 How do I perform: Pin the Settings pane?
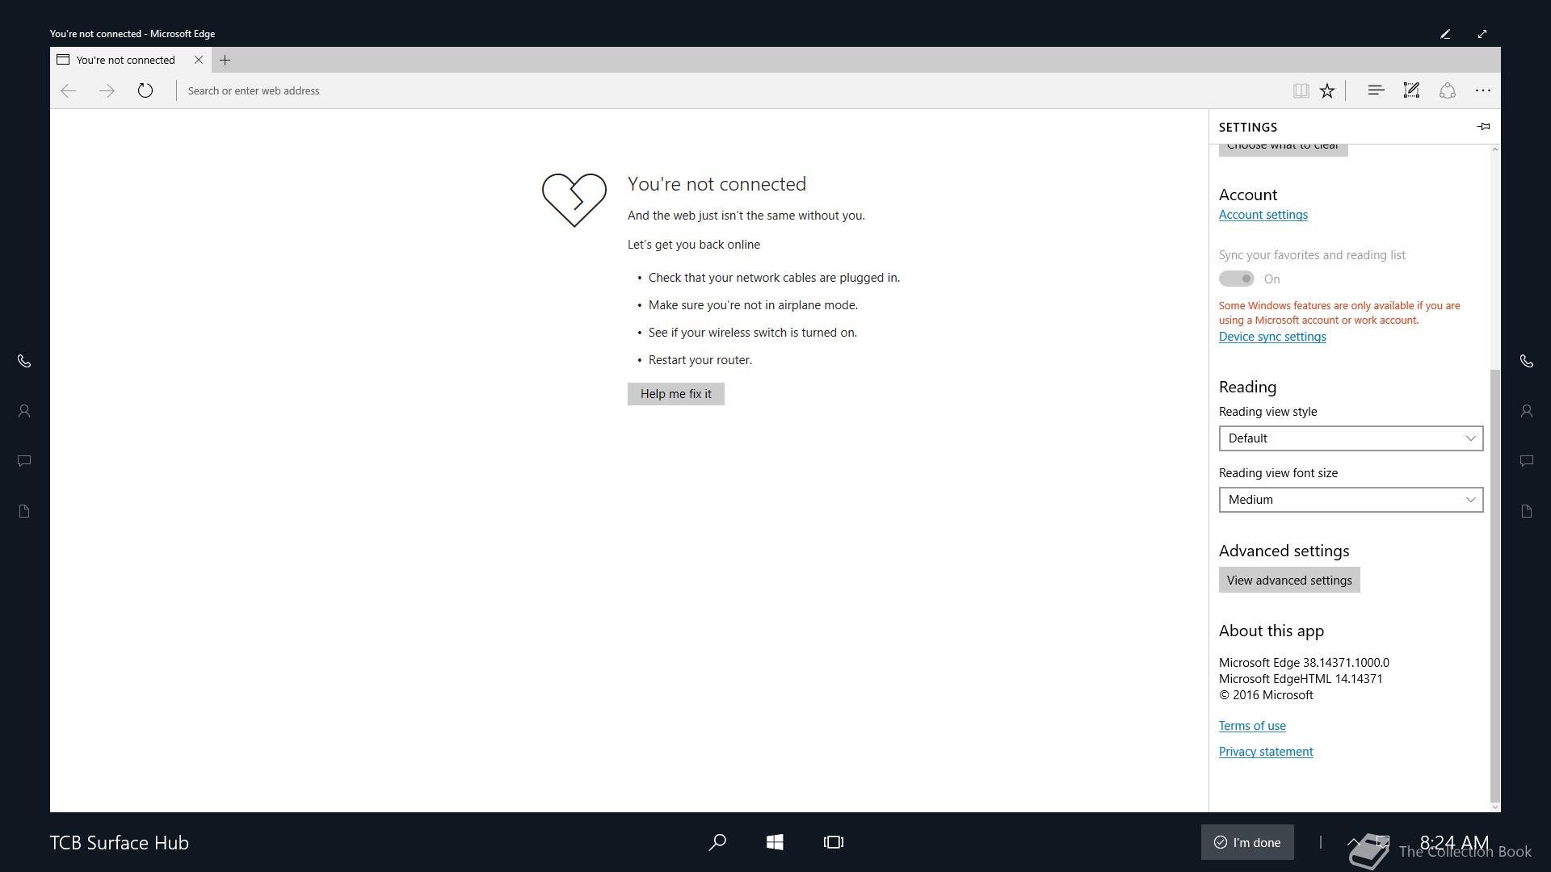coord(1483,127)
